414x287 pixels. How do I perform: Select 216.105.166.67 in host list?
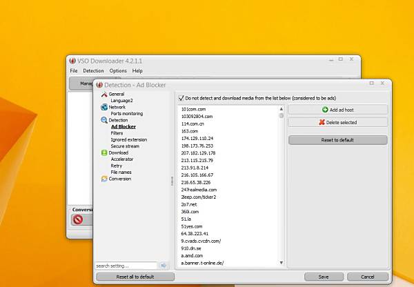click(x=197, y=175)
